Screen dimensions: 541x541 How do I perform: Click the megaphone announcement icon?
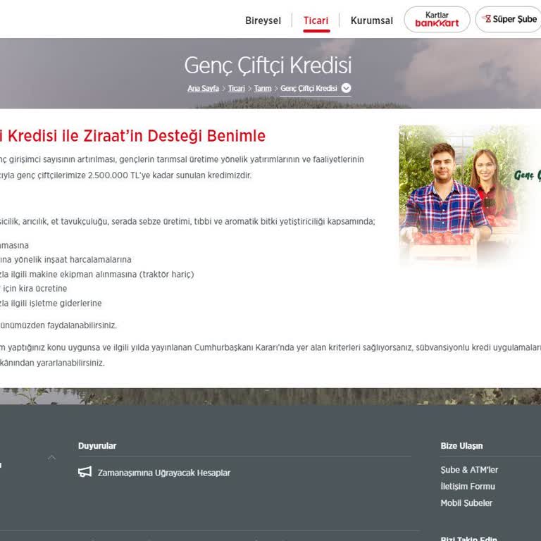[x=85, y=472]
